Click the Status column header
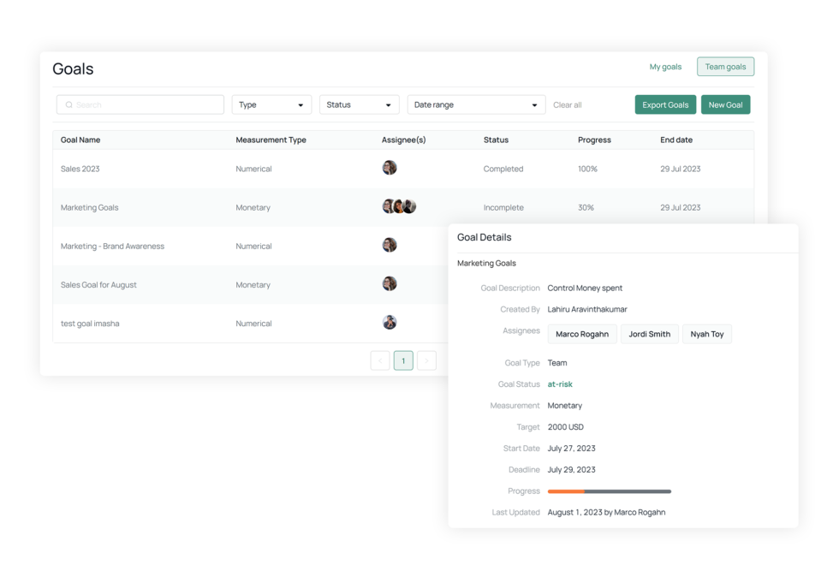Image resolution: width=839 pixels, height=571 pixels. [496, 140]
